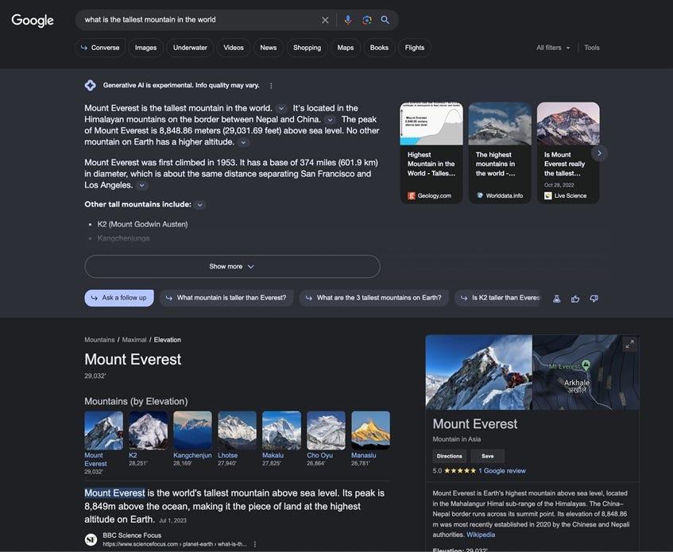Screen dimensions: 673x552
Task: Expand 'Other tall mountains include' chevron
Action: 199,205
